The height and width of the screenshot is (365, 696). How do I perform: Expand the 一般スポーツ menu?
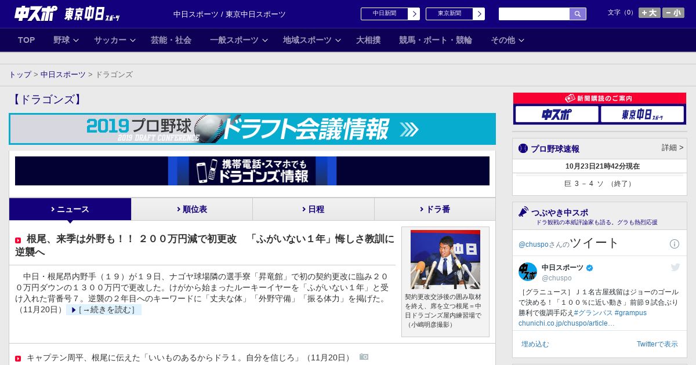point(239,40)
